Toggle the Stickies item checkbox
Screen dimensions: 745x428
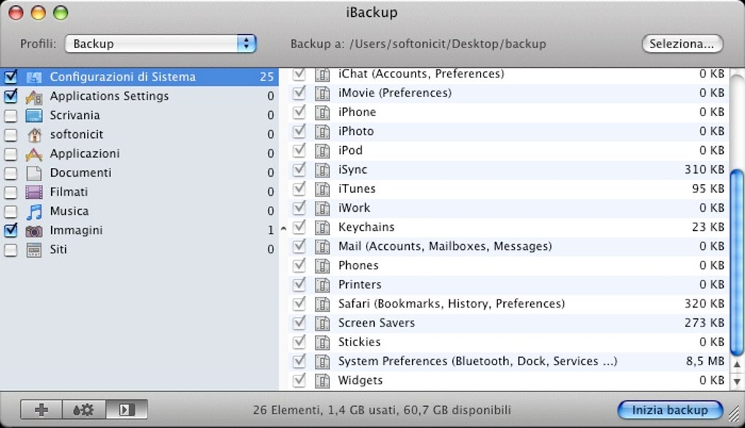pyautogui.click(x=299, y=342)
